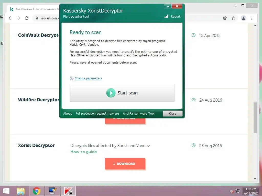Viewport: 262px width, 196px height.
Task: Open the Anti-Ransomware Tool link
Action: [x=139, y=114]
